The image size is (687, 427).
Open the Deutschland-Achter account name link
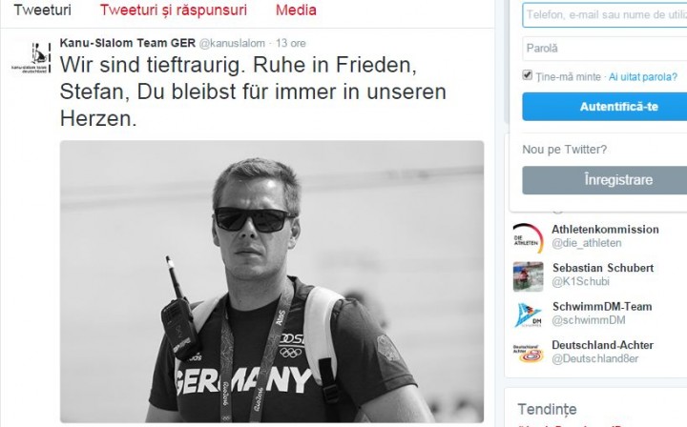point(602,345)
